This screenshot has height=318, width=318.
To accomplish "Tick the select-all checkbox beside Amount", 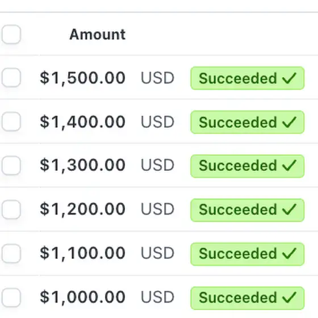I will point(11,34).
